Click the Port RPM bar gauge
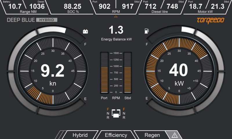 click(x=104, y=73)
